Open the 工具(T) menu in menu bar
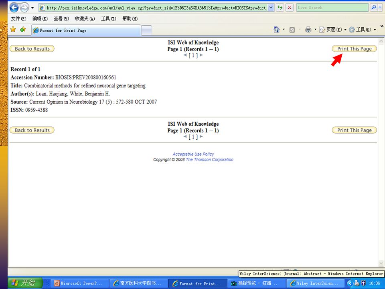Viewport: 385px width, 289px height. click(x=109, y=19)
